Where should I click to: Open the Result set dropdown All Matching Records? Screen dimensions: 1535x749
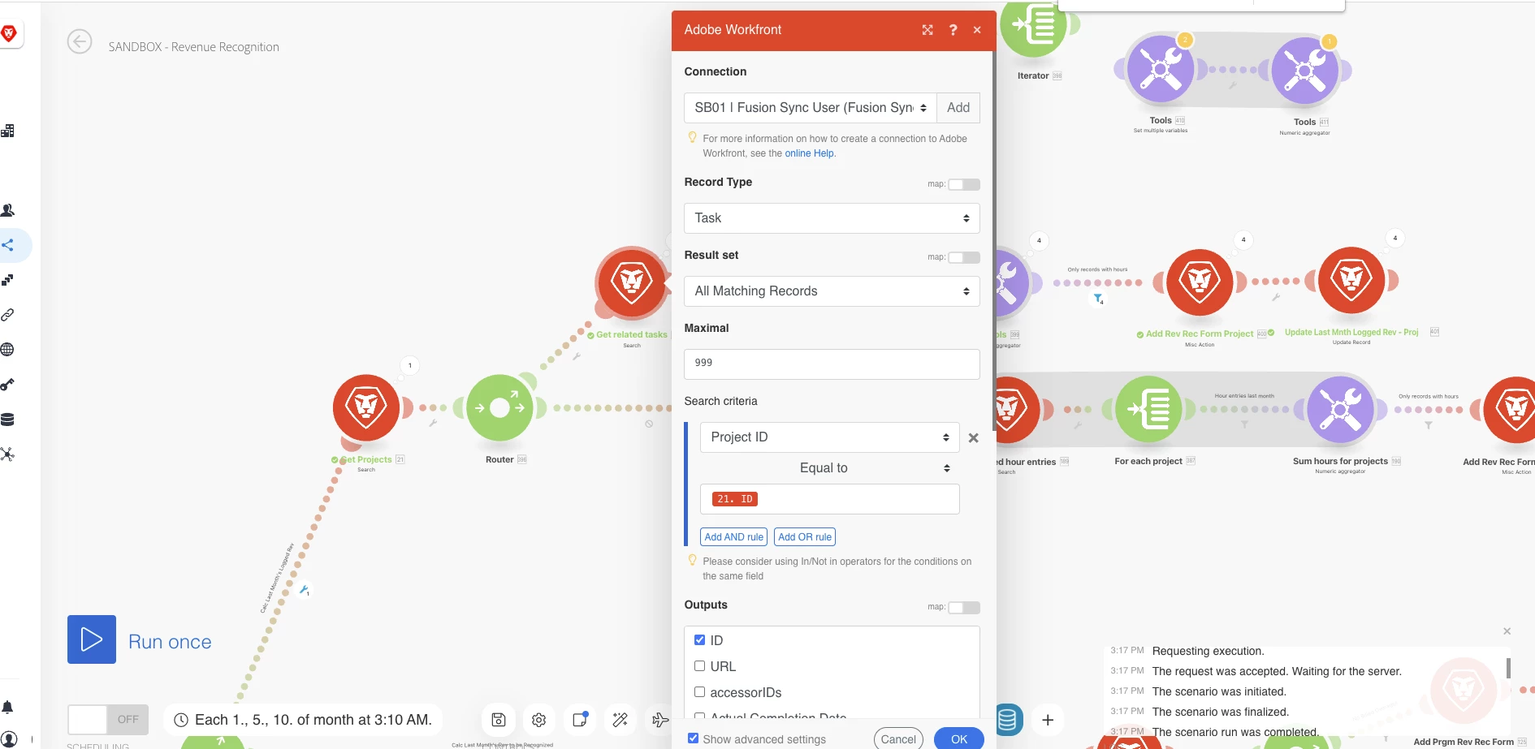click(832, 291)
